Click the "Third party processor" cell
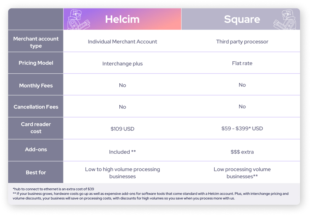Image resolution: width=311 pixels, height=216 pixels. (242, 41)
